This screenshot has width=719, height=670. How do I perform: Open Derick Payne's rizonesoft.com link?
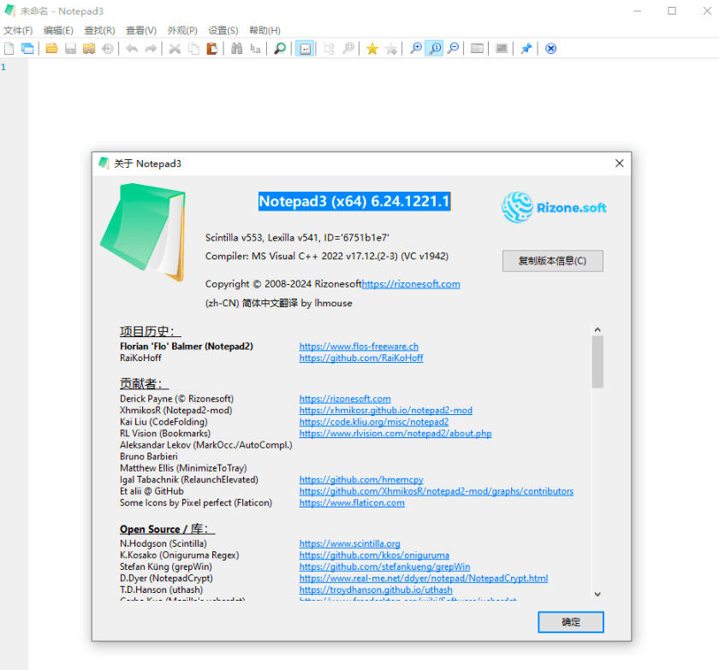(x=345, y=399)
